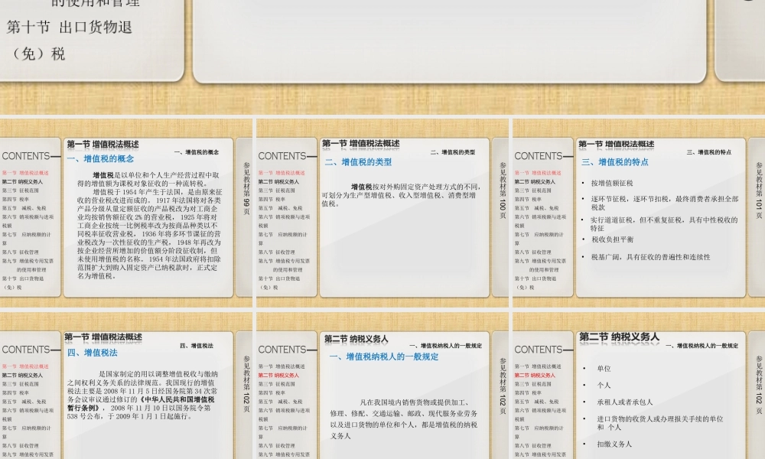
Task: Open the 第二节 纳税义务人 contents link
Action: click(x=26, y=180)
